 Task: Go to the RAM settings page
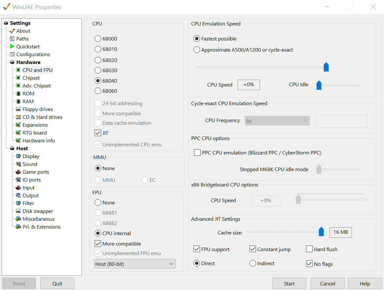point(28,101)
